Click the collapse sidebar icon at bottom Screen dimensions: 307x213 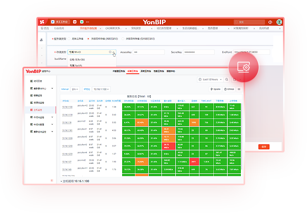(52, 180)
